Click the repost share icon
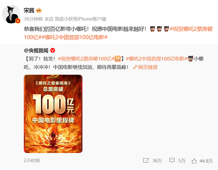The width and height of the screenshot is (218, 170). click(x=146, y=161)
